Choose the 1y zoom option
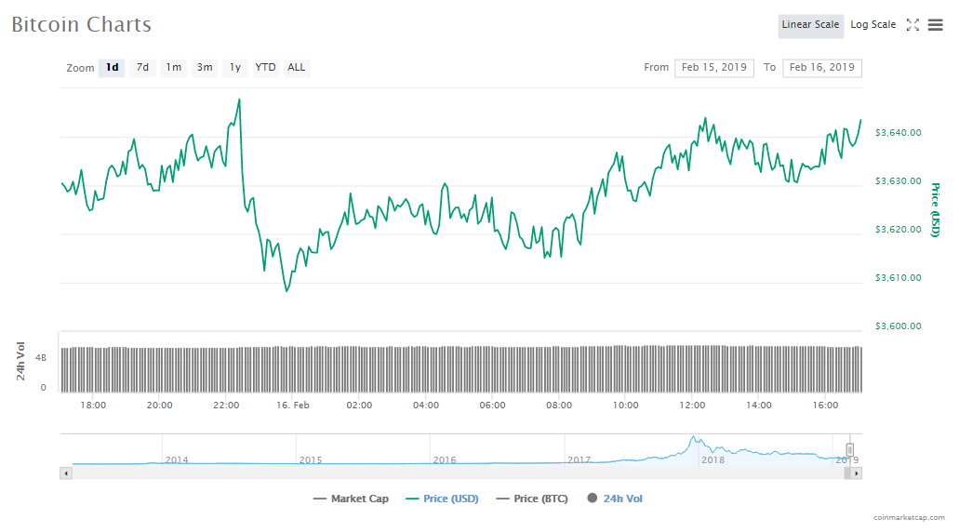Image resolution: width=959 pixels, height=532 pixels. point(235,67)
